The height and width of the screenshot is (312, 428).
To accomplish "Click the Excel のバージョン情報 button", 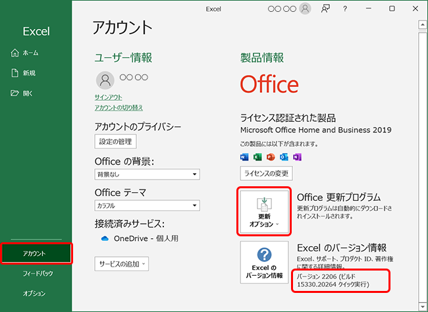I will (x=264, y=262).
